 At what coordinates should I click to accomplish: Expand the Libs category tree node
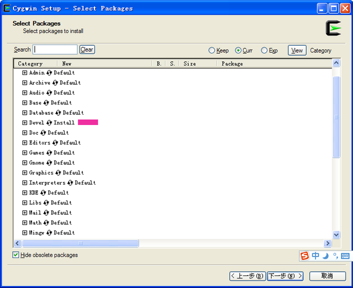(25, 203)
